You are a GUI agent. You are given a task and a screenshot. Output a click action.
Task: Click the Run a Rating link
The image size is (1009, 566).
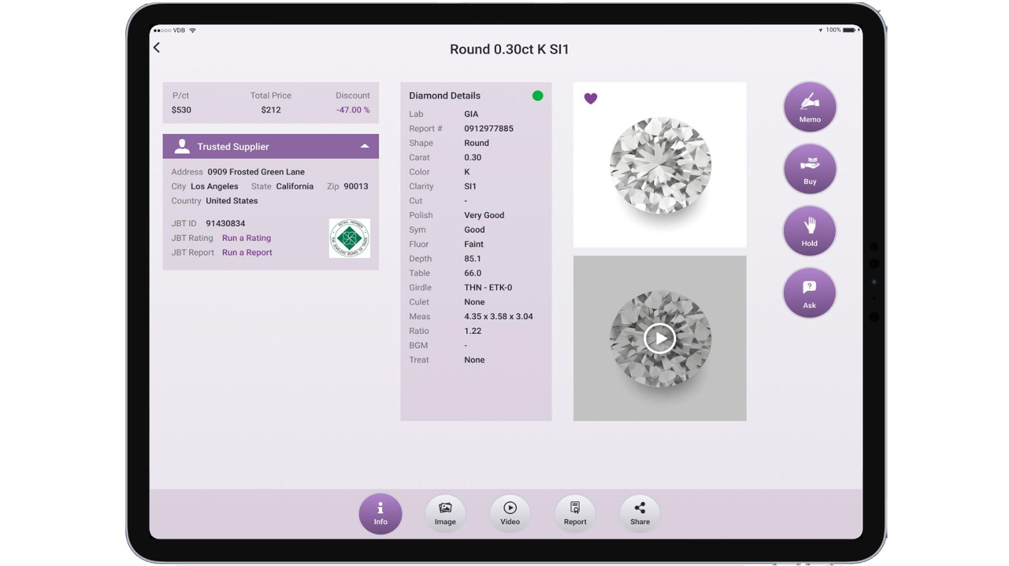point(246,238)
